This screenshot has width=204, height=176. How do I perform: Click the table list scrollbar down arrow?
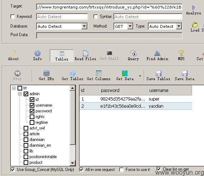pos(72,163)
